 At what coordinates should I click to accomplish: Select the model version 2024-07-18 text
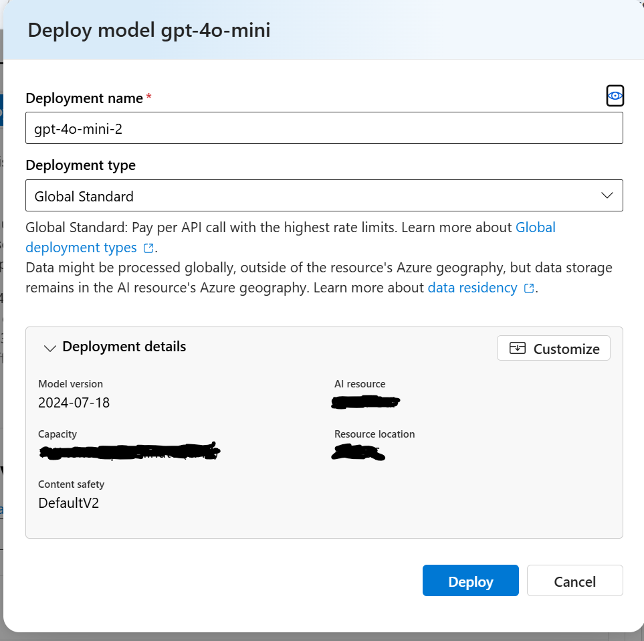(74, 403)
